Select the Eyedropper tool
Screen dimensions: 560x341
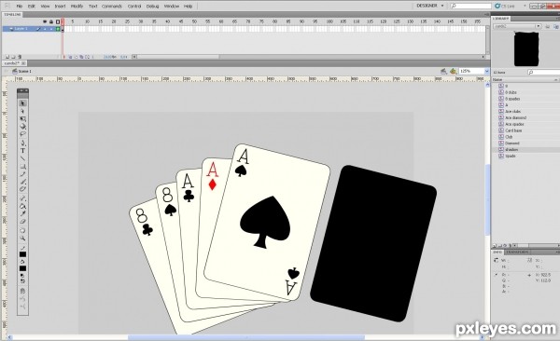(22, 213)
